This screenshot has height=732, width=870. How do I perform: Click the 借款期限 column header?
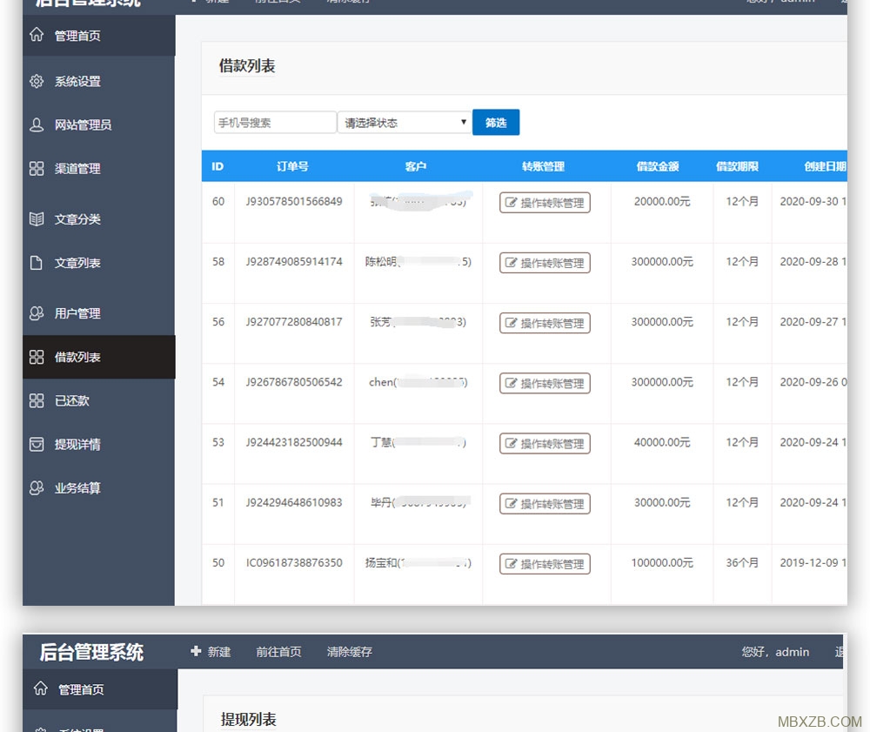pyautogui.click(x=738, y=166)
